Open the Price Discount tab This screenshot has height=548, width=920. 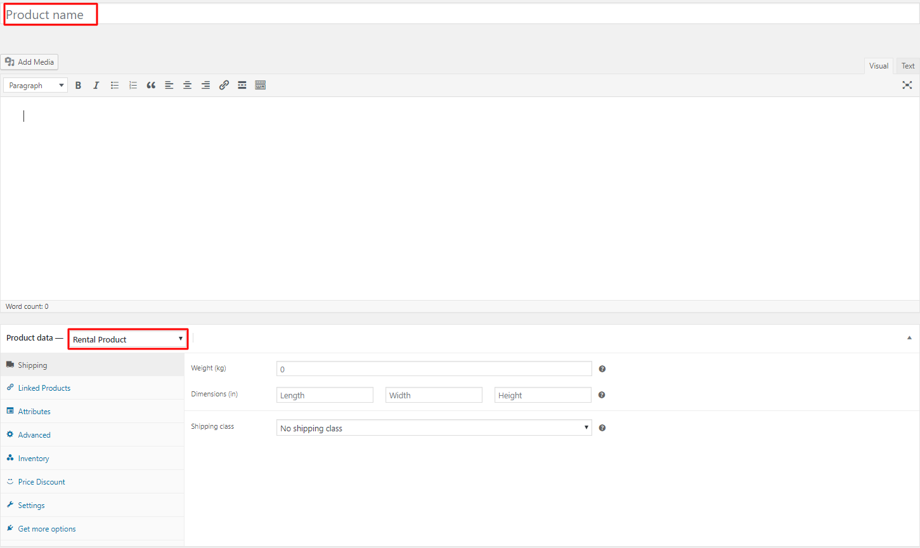(42, 482)
